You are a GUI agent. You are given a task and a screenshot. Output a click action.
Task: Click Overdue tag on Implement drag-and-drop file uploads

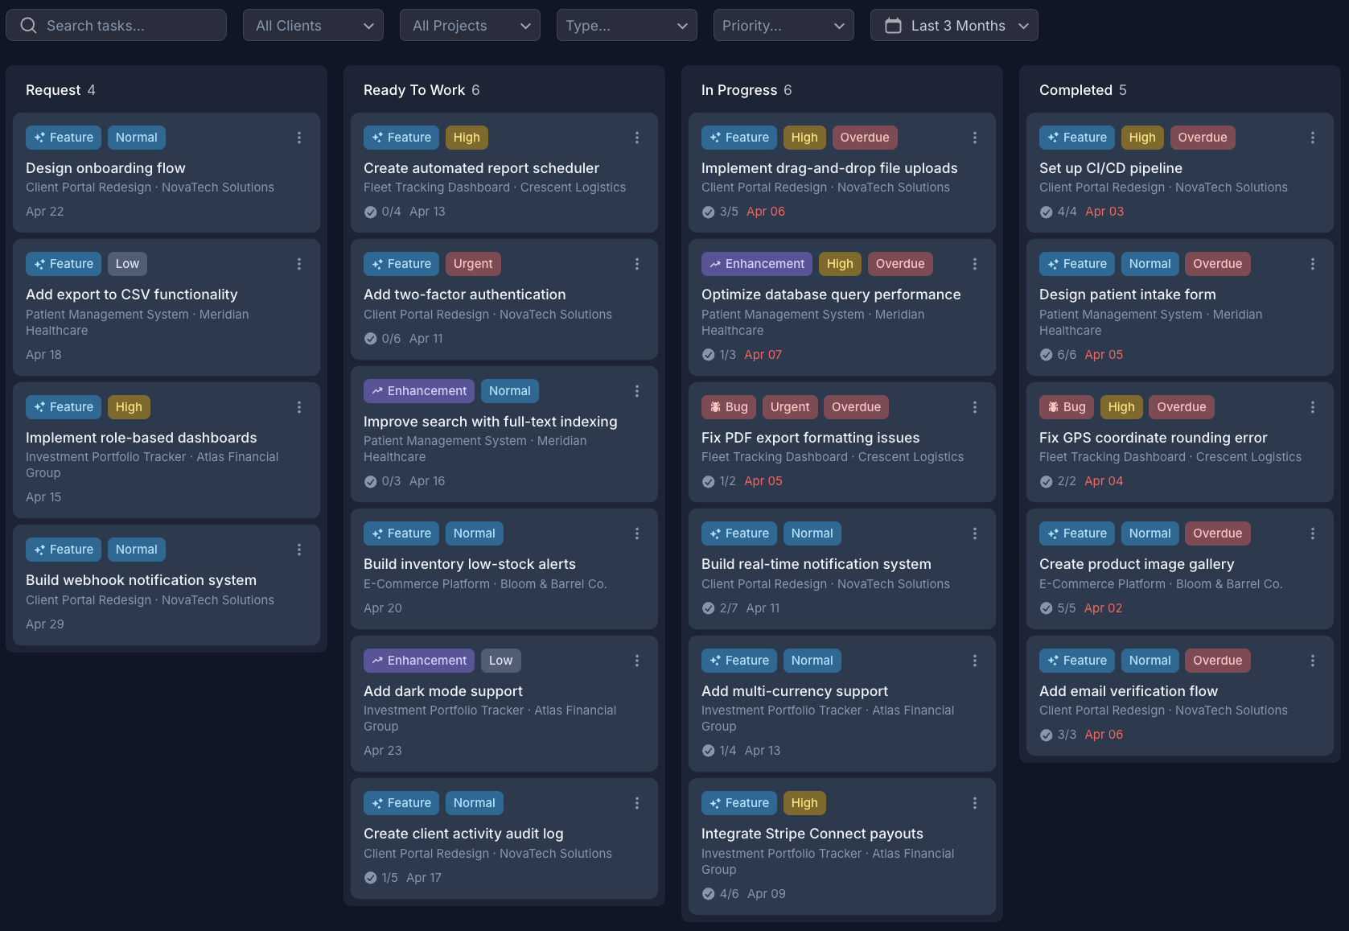865,138
